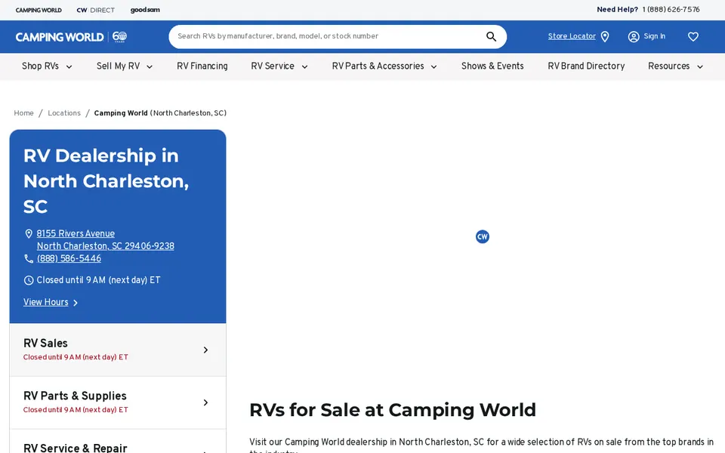Click help number 1 (888) 626-7576

coord(671,10)
